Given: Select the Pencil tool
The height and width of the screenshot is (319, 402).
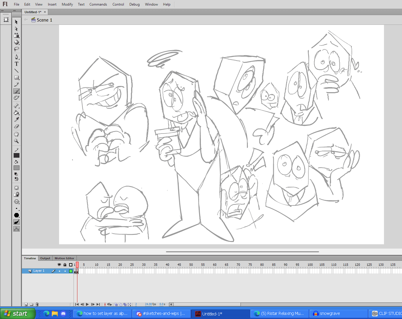Looking at the screenshot, I should pos(17,85).
